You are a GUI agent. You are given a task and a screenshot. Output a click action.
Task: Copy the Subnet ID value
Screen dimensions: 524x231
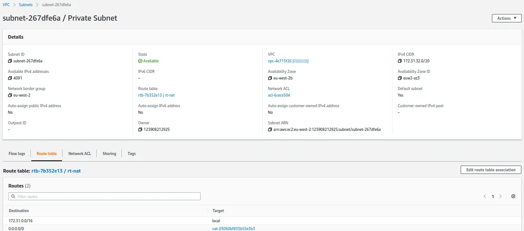pos(10,61)
